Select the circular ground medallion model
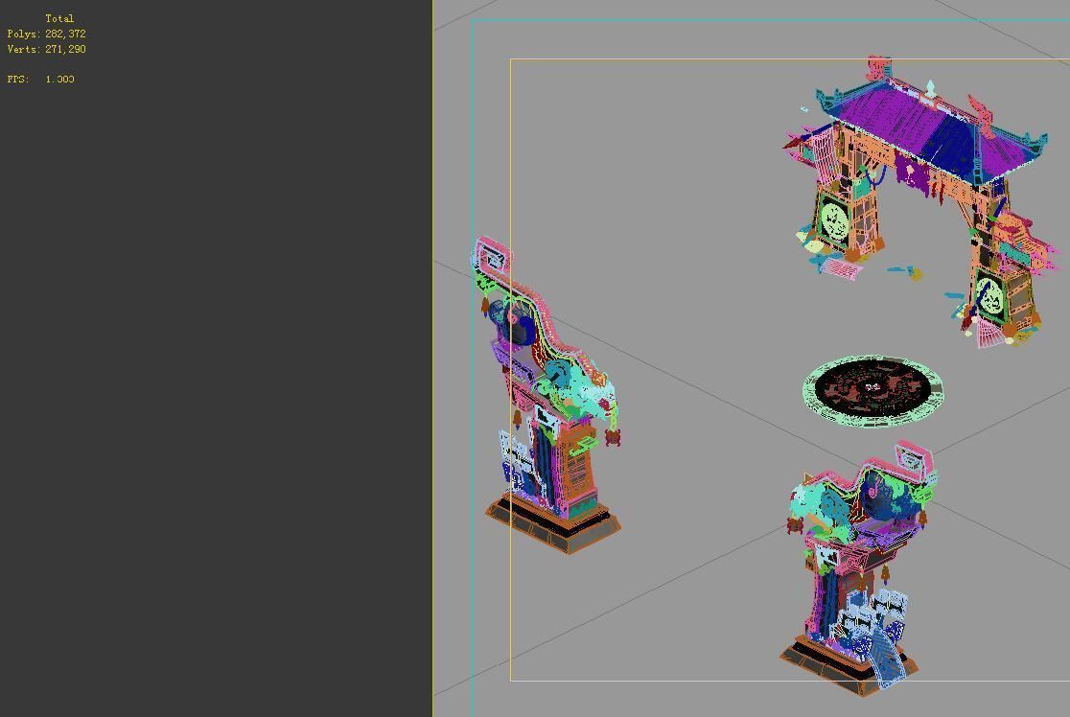1070x717 pixels. coord(873,390)
